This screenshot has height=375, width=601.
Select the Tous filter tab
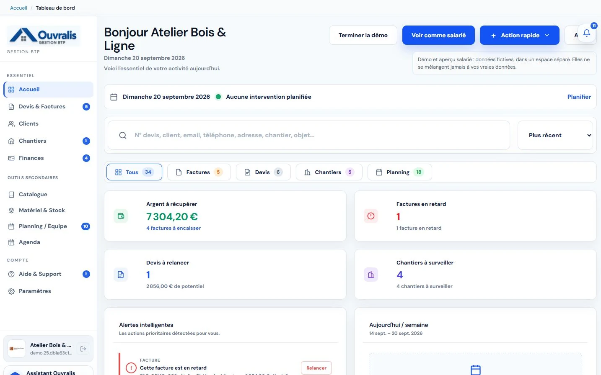coord(134,172)
